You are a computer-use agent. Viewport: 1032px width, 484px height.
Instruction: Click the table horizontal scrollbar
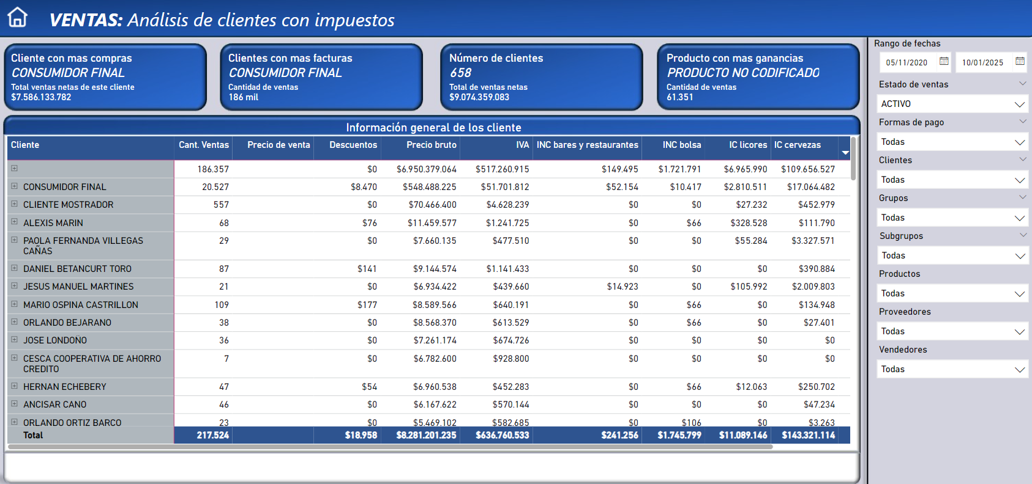coord(390,447)
